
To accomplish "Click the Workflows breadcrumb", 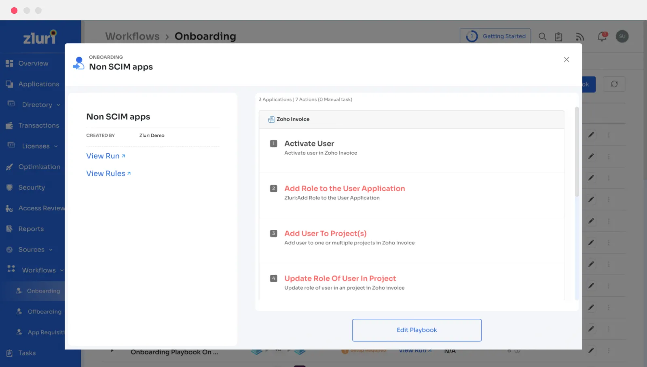I will tap(132, 36).
